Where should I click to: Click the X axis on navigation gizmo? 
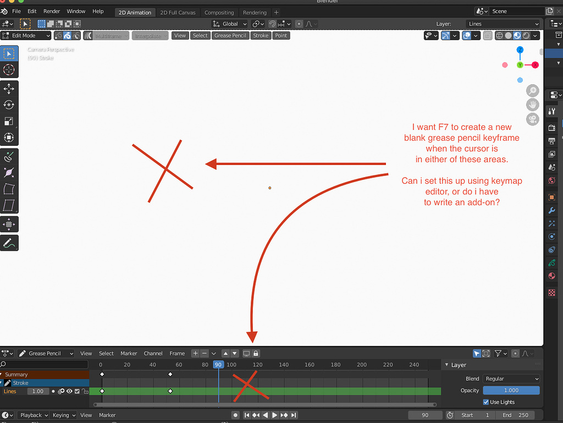535,65
